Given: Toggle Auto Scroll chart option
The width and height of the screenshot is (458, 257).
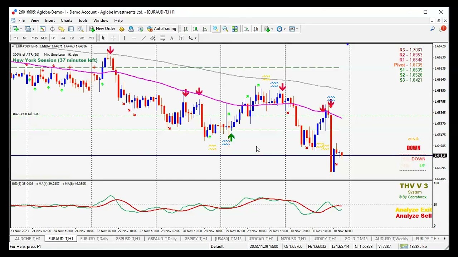Looking at the screenshot, I should pos(246,29).
